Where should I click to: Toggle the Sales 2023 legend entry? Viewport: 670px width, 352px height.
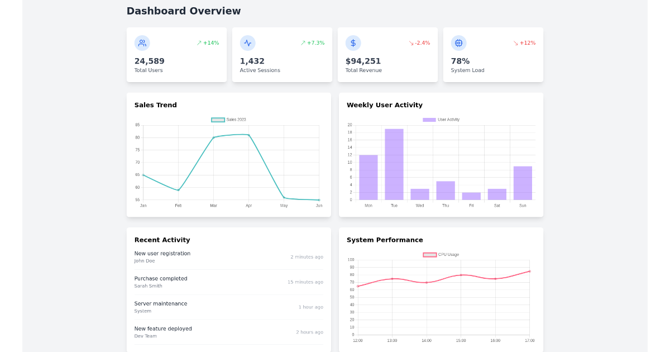click(x=229, y=119)
